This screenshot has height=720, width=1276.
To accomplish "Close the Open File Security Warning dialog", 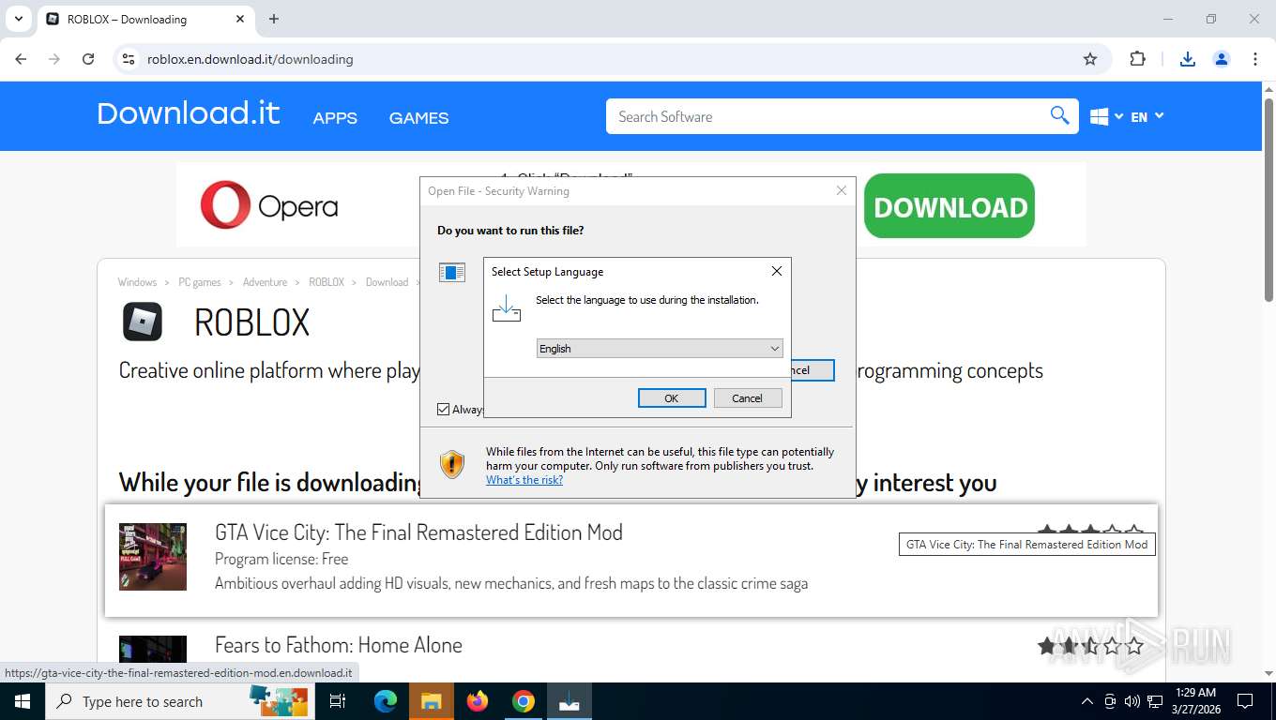I will (842, 190).
